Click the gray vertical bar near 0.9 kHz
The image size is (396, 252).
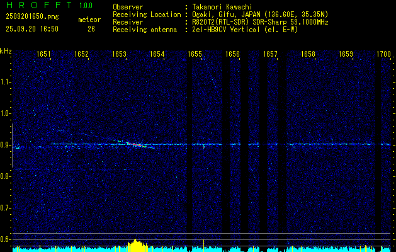tap(12, 146)
